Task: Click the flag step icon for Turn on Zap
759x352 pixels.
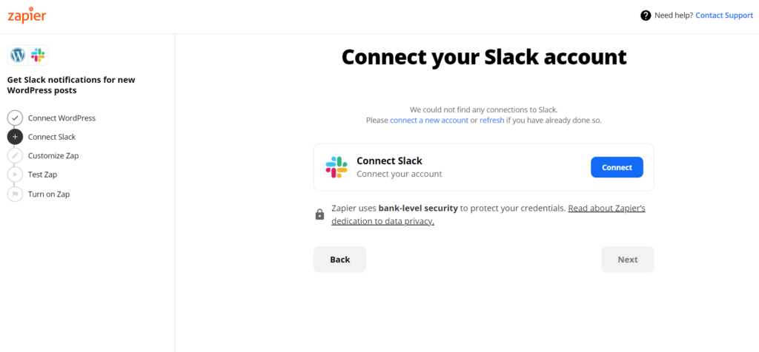Action: (x=15, y=194)
